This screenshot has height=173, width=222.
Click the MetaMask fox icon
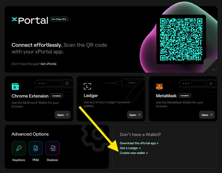coord(159,86)
